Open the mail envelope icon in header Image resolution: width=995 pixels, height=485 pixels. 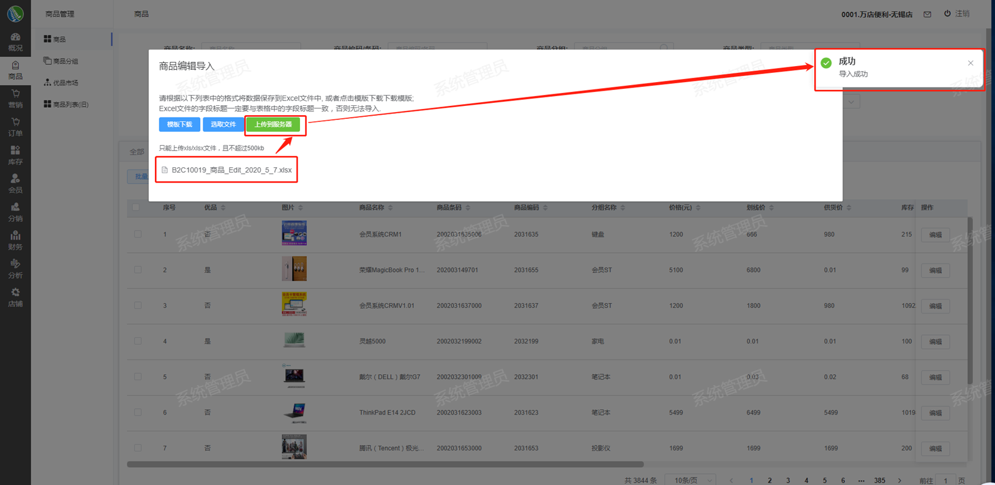point(928,14)
